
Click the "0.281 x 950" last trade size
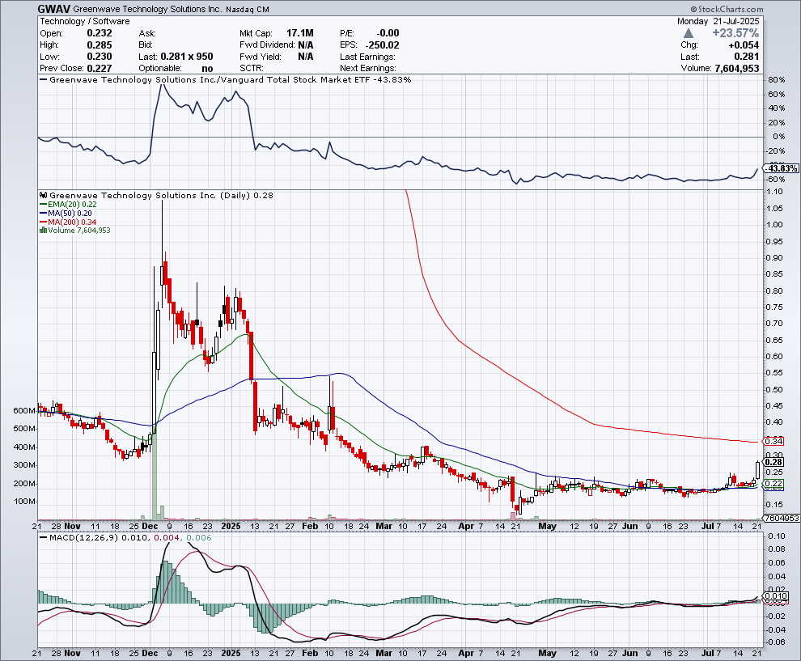[187, 57]
